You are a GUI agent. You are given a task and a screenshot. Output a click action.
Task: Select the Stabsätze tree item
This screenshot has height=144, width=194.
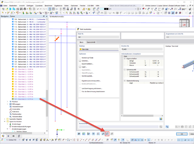pyautogui.click(x=16, y=112)
